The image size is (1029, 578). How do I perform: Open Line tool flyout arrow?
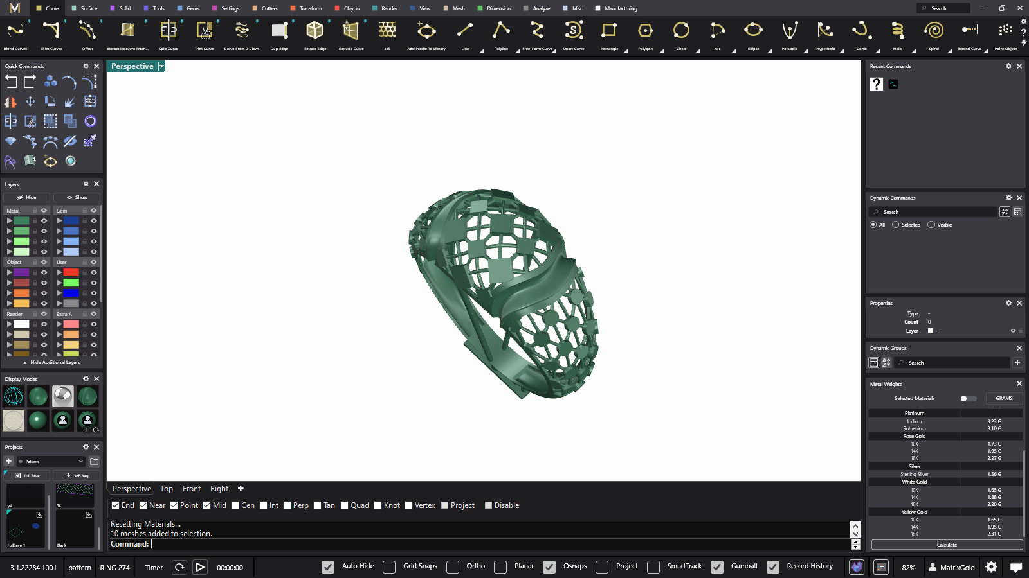pos(481,51)
